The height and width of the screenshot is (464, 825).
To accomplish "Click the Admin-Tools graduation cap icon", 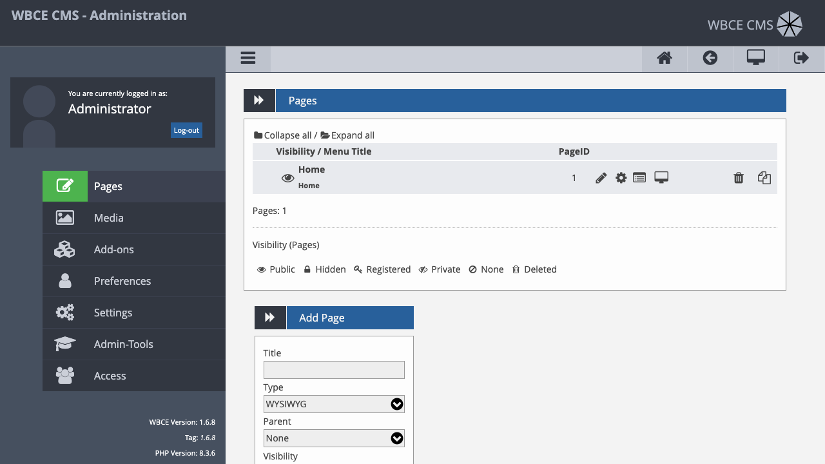I will coord(65,344).
